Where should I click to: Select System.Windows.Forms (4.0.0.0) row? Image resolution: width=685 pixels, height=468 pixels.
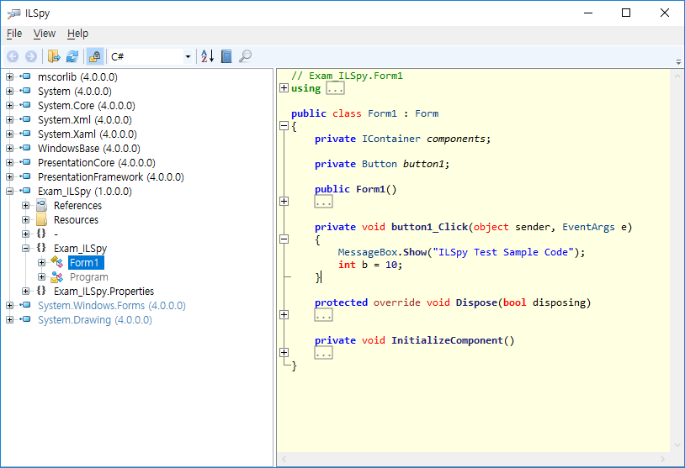(x=111, y=305)
